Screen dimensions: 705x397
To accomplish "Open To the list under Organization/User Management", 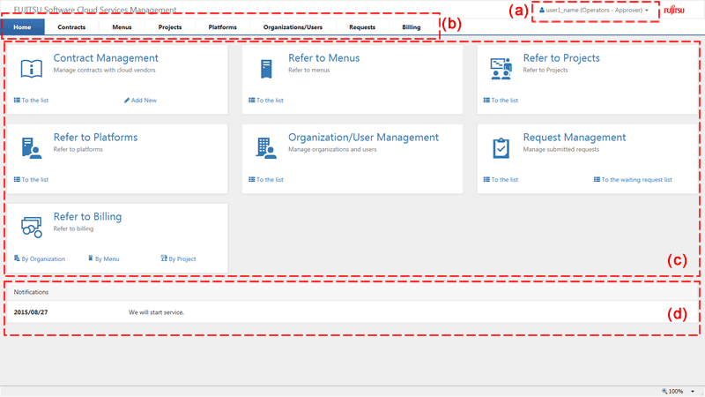I will click(x=266, y=180).
